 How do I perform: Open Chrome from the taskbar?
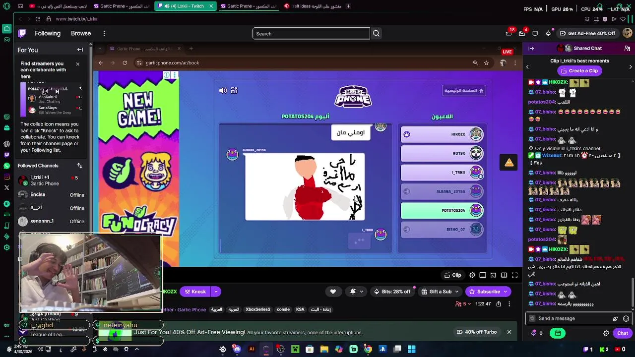click(368, 349)
